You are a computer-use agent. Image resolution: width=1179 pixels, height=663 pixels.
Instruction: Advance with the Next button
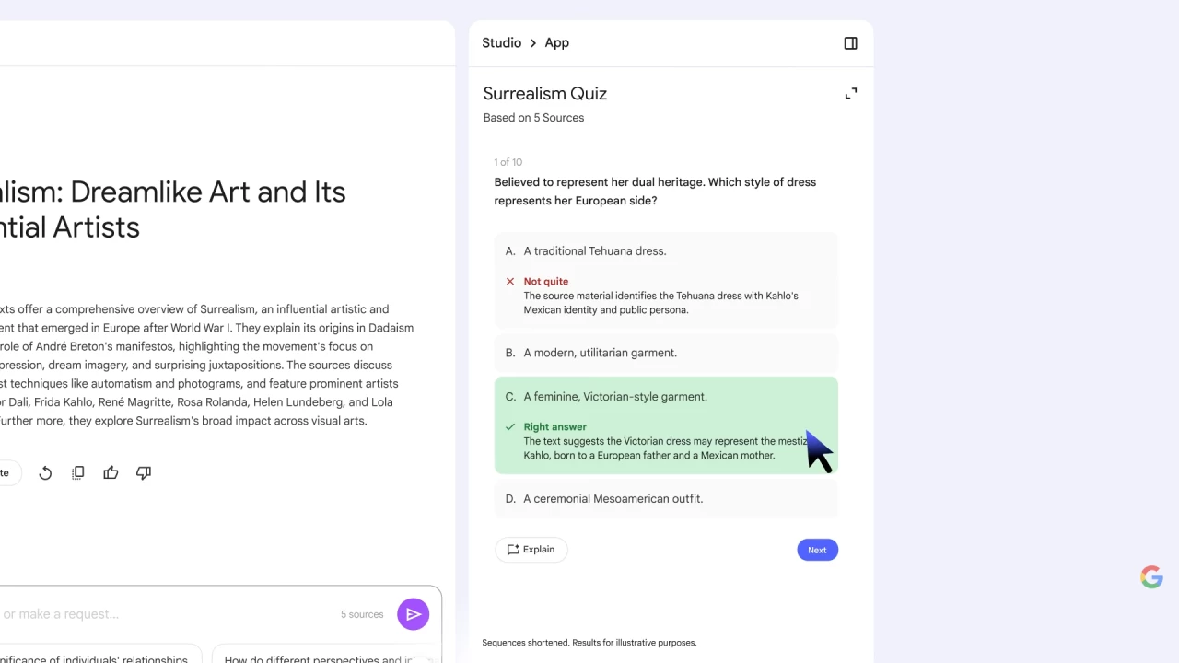click(x=817, y=549)
